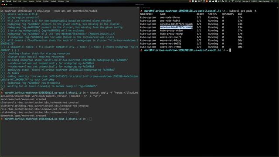Click pod name coredns-bd44f767b-bggq6

tap(176, 24)
